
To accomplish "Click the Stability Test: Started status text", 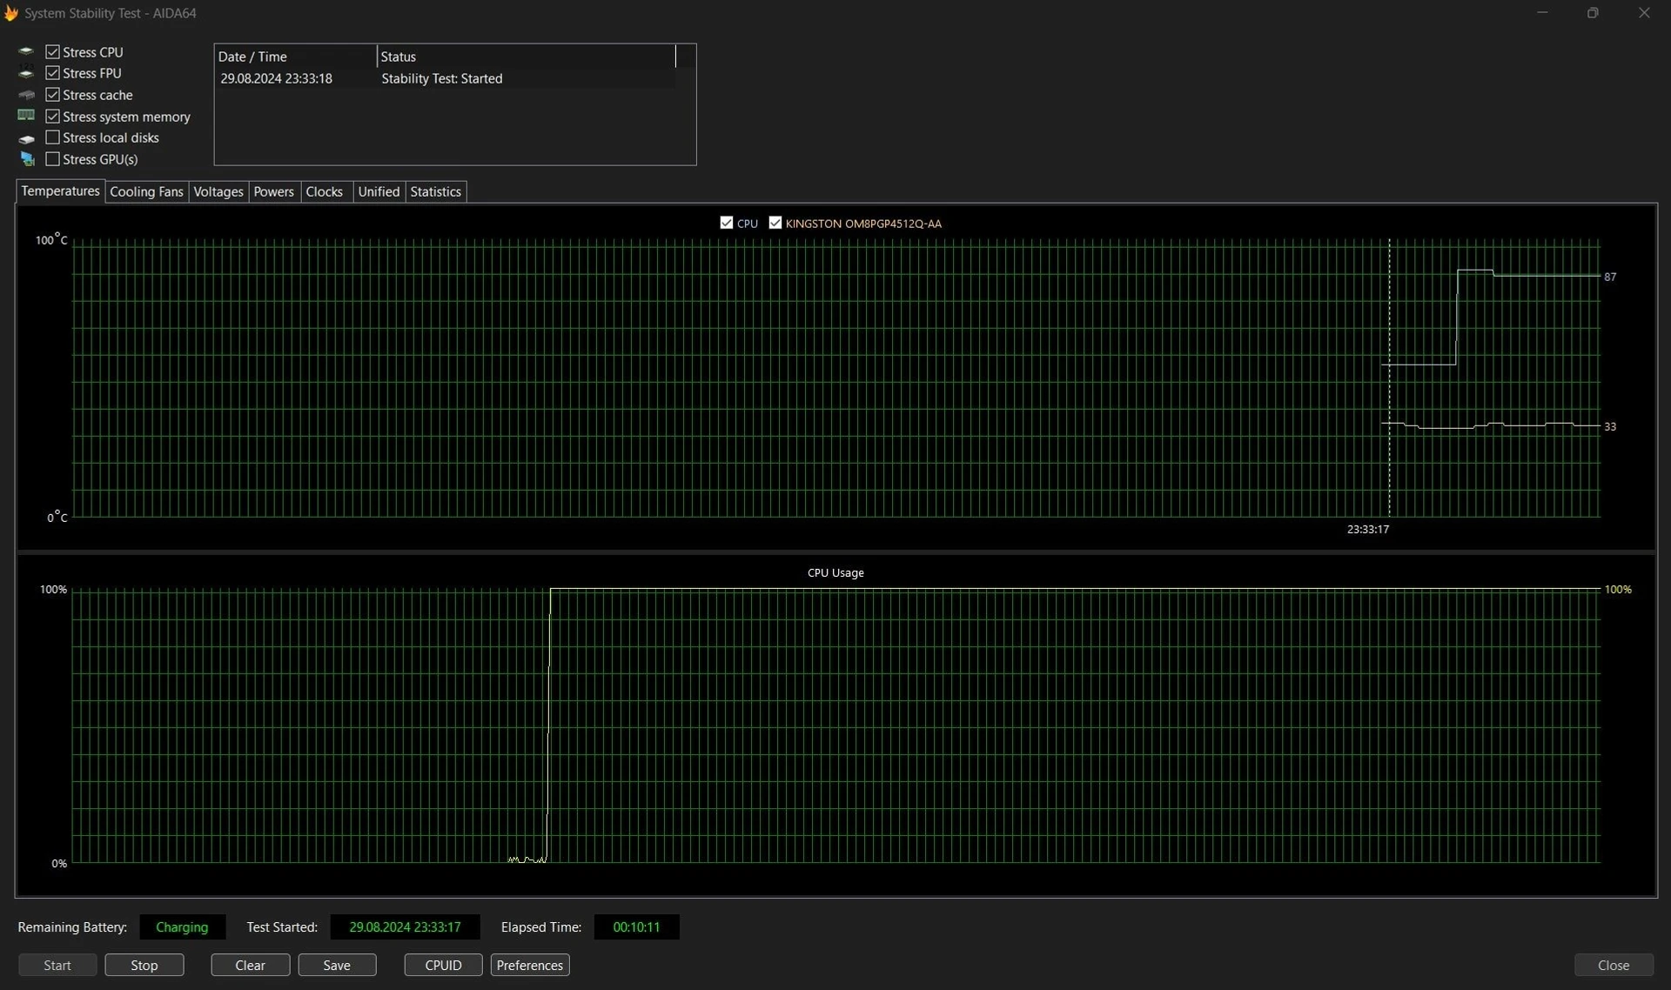I will point(442,78).
